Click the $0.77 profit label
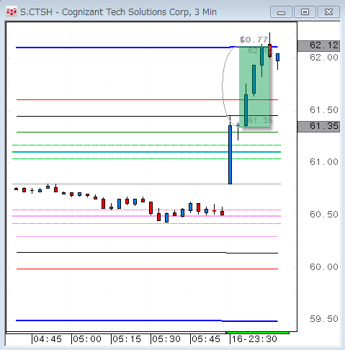 pos(254,40)
